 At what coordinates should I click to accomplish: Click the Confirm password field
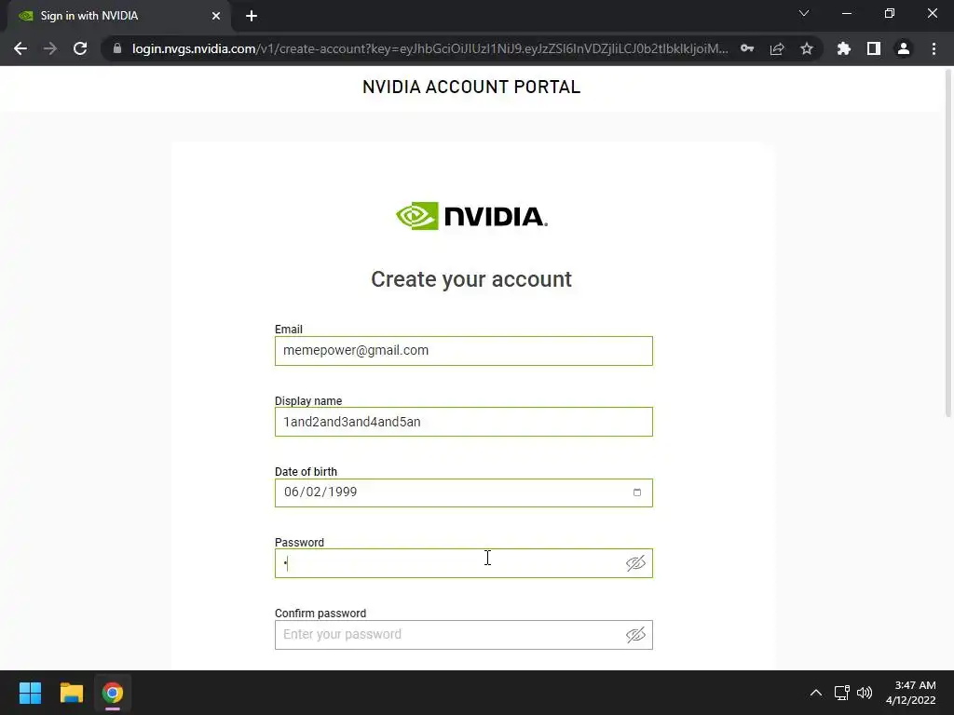point(464,635)
